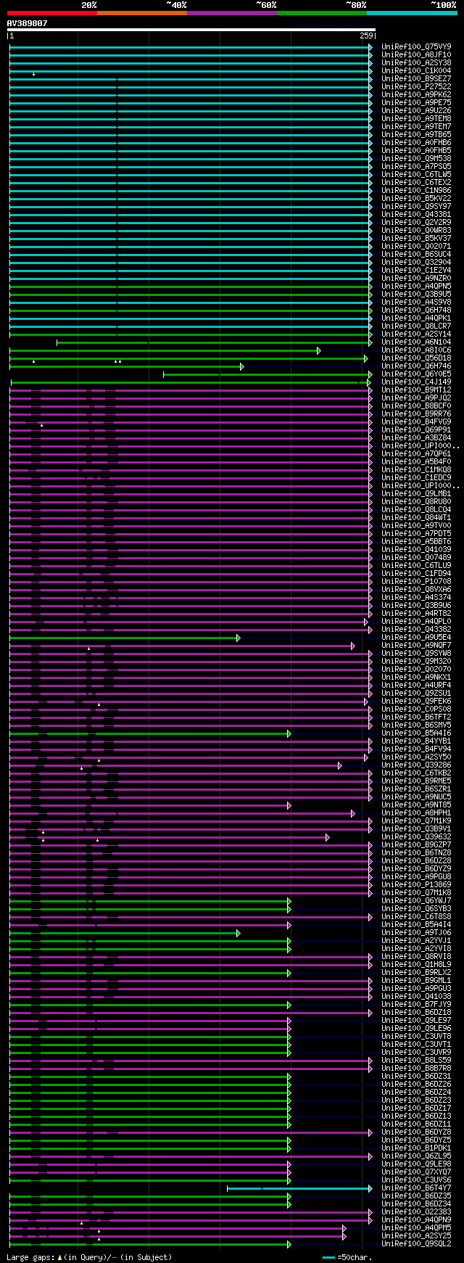Click the red ~20% identity legend segment
The height and width of the screenshot is (1263, 464).
coord(51,13)
